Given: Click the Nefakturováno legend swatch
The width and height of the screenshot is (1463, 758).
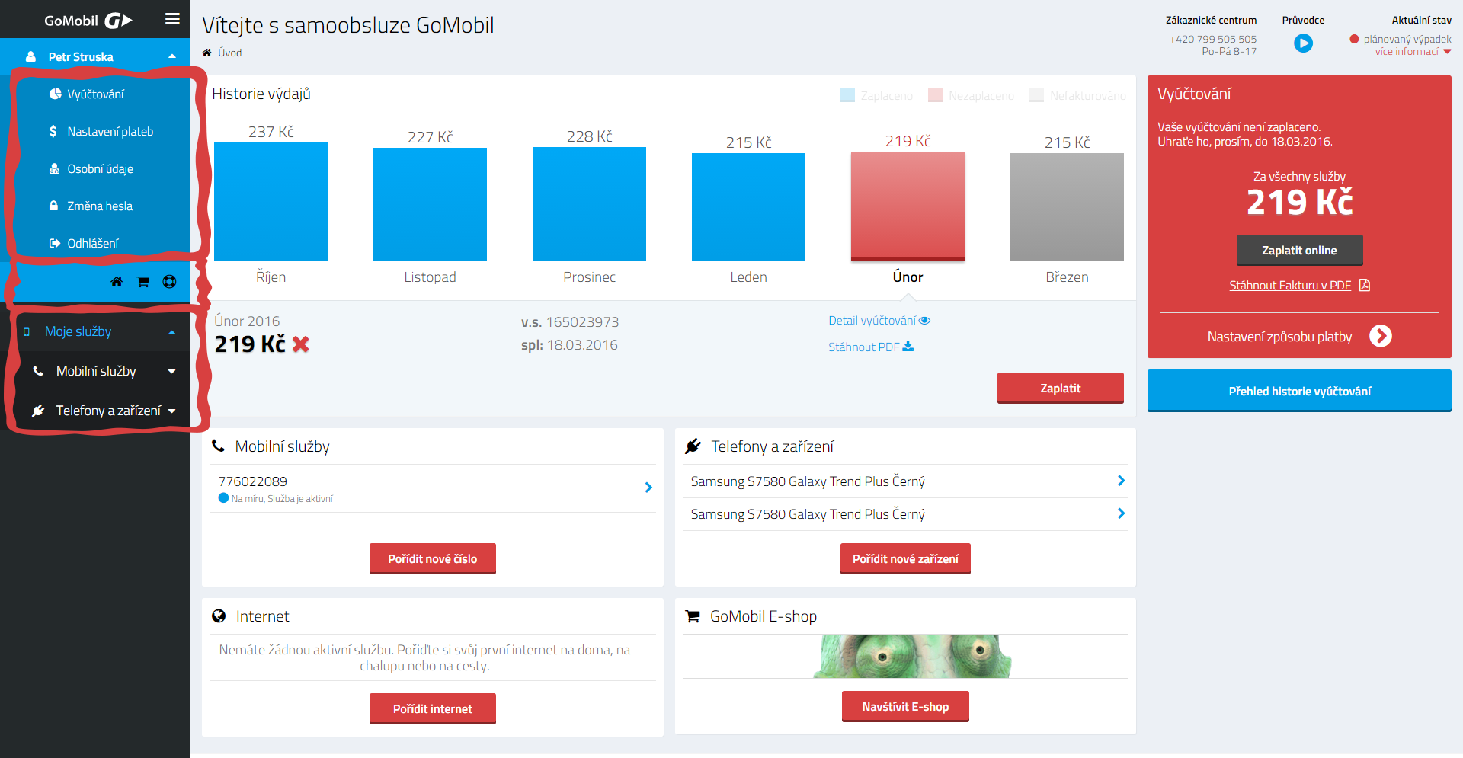Looking at the screenshot, I should tap(1036, 95).
